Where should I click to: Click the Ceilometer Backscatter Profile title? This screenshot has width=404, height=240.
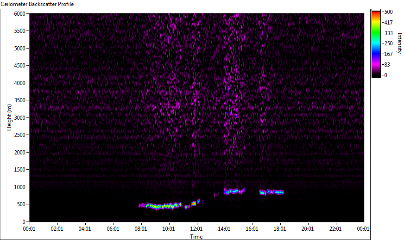pos(37,4)
